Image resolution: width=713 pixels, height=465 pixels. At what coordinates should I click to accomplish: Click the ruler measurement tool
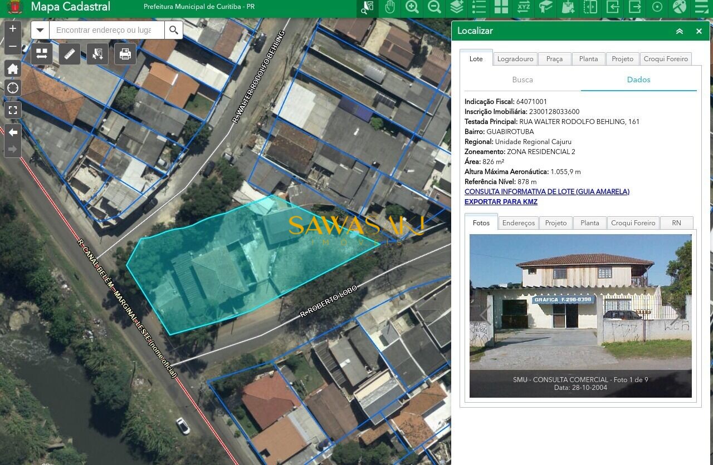click(x=70, y=54)
